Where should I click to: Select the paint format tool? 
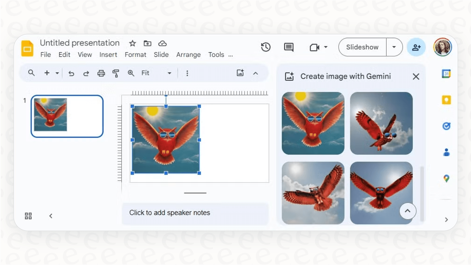(x=116, y=73)
